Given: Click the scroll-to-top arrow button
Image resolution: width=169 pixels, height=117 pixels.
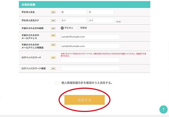Looking at the screenshot, I should pyautogui.click(x=163, y=109).
